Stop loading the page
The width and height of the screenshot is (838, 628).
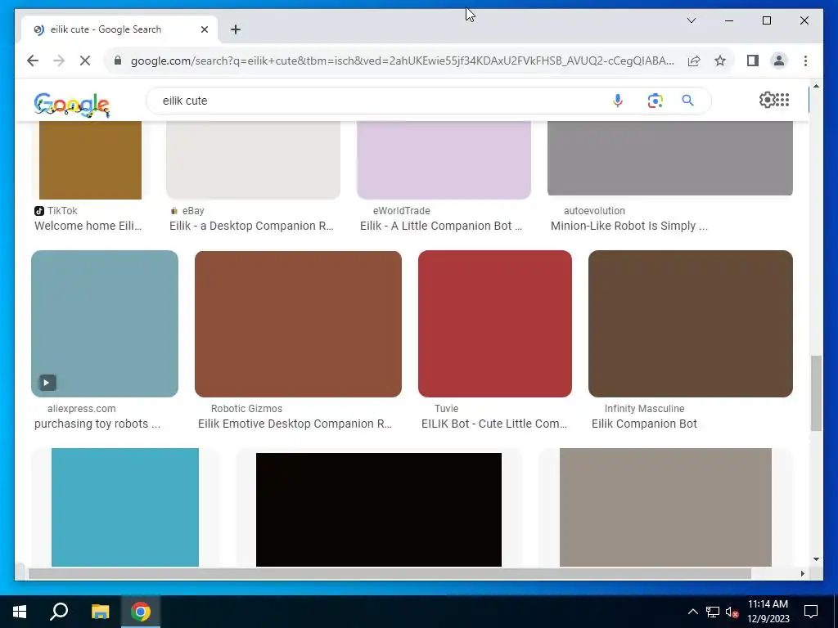[x=85, y=61]
